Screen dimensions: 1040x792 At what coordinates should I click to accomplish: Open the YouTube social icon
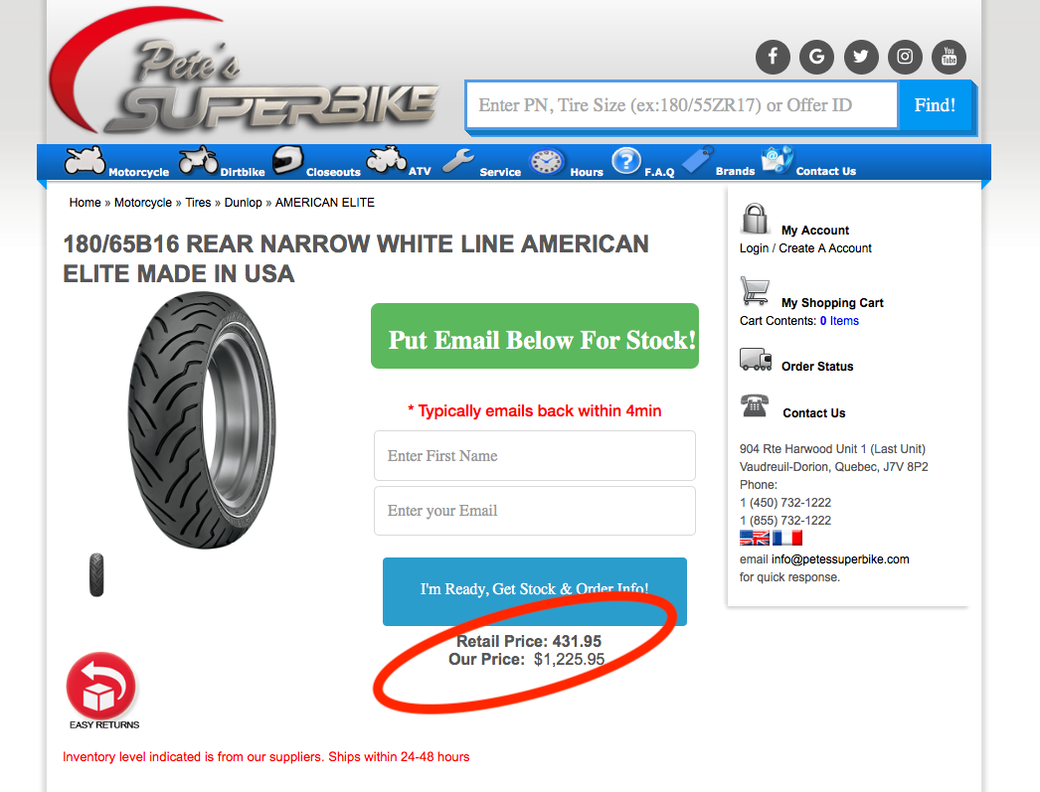point(950,57)
